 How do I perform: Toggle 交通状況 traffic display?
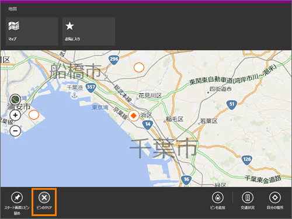pyautogui.click(x=248, y=200)
